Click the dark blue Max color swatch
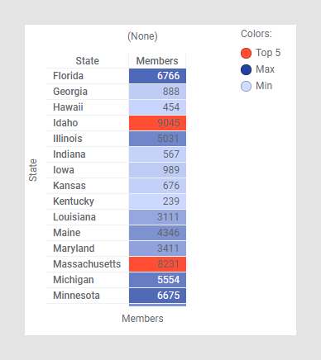 click(x=246, y=69)
